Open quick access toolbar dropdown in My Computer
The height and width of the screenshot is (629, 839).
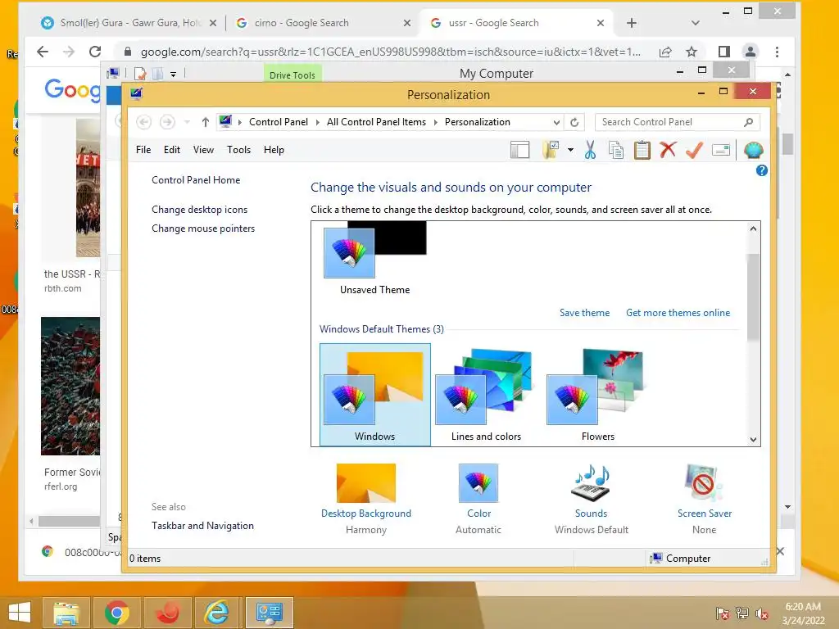(173, 75)
